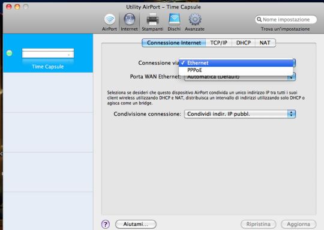Viewport: 324px width, 230px height.
Task: Open the Condivisione connessione dropdown
Action: [240, 114]
